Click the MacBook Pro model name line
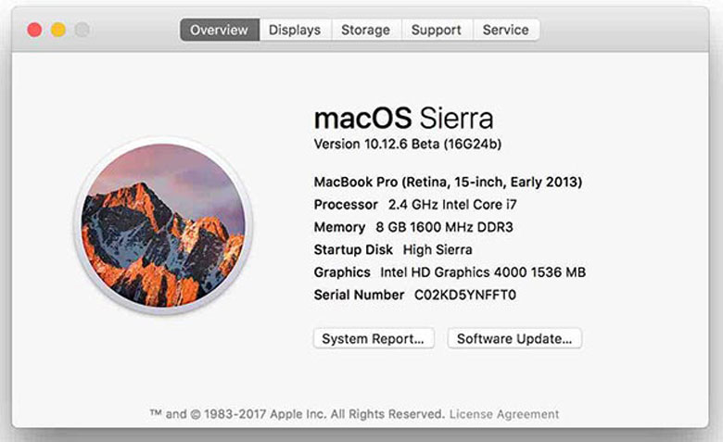Viewport: 723px width, 442px height. click(448, 182)
